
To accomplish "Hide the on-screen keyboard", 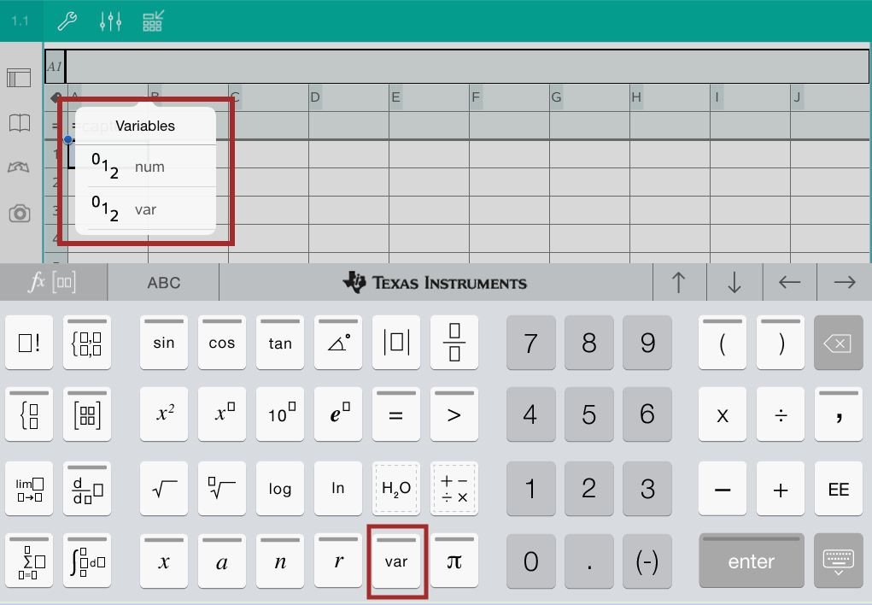I will tap(838, 561).
